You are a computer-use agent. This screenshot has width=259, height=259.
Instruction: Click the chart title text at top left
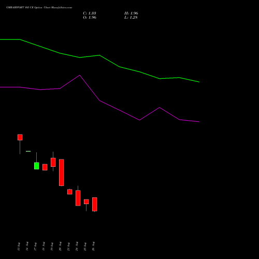pyautogui.click(x=39, y=8)
